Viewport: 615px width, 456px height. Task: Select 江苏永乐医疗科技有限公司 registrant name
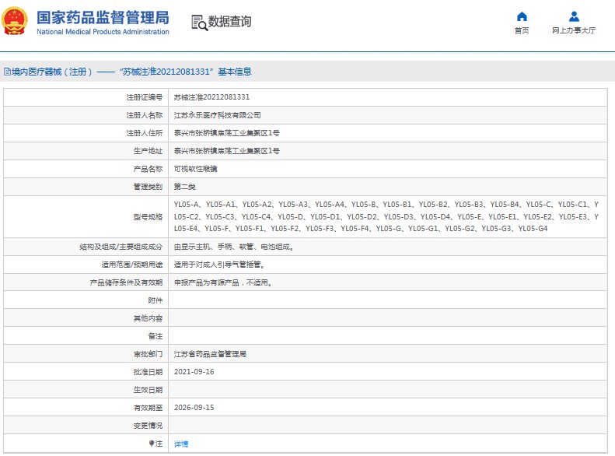(217, 115)
